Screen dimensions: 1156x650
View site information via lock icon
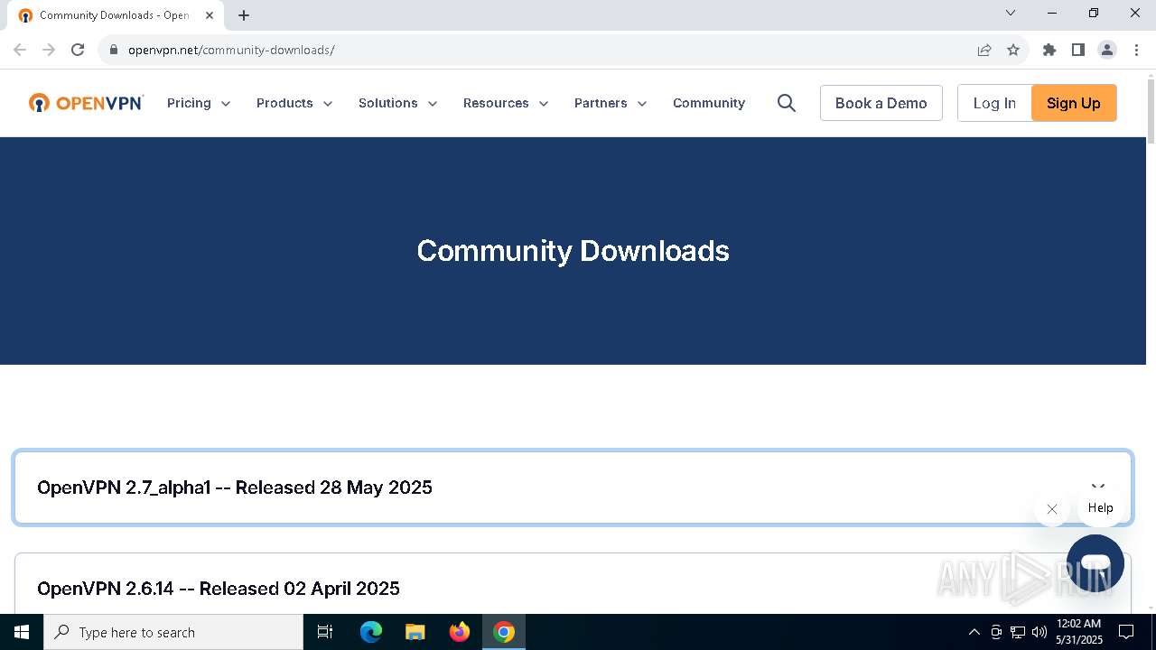coord(113,50)
